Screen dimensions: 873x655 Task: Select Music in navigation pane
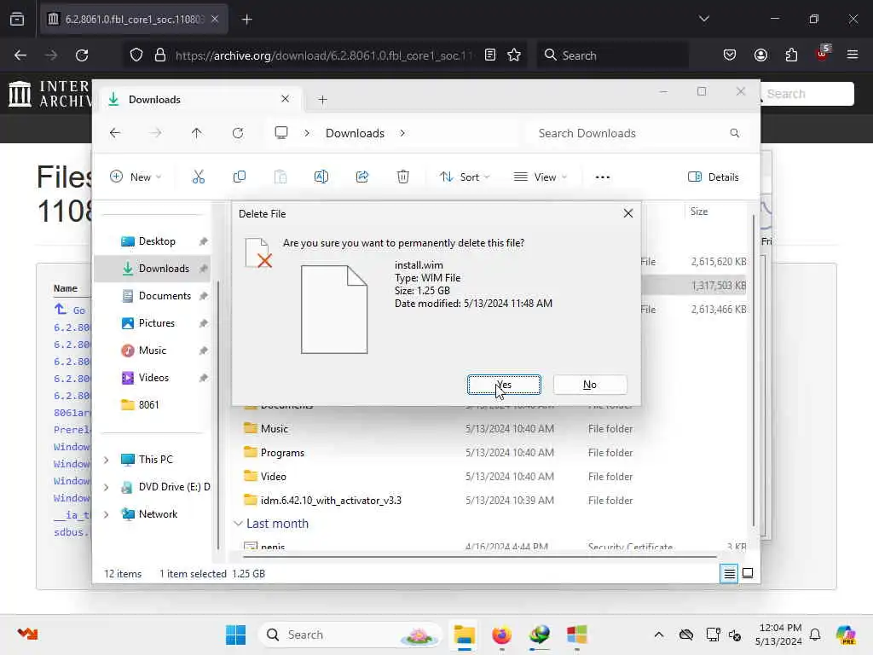[x=153, y=351]
